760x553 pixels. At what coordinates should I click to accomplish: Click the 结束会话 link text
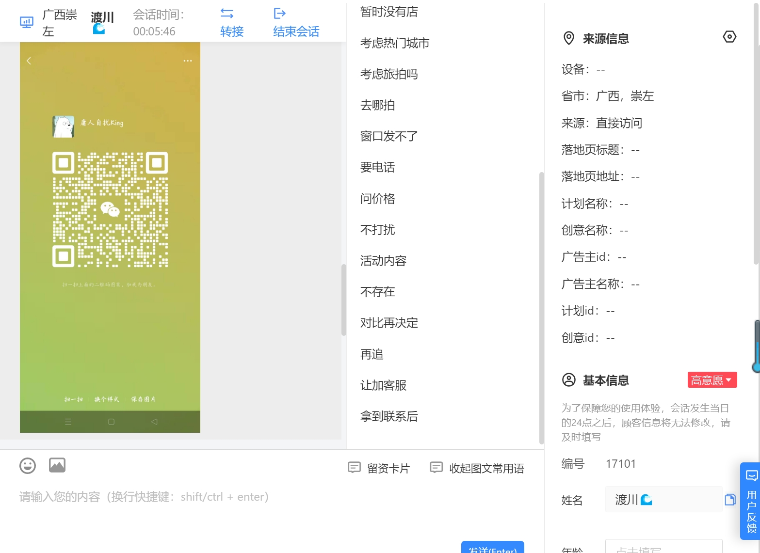[296, 32]
